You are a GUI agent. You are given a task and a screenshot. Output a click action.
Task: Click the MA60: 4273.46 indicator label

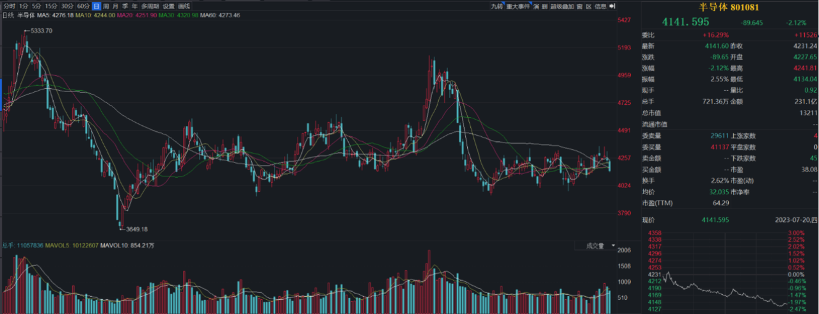point(220,15)
